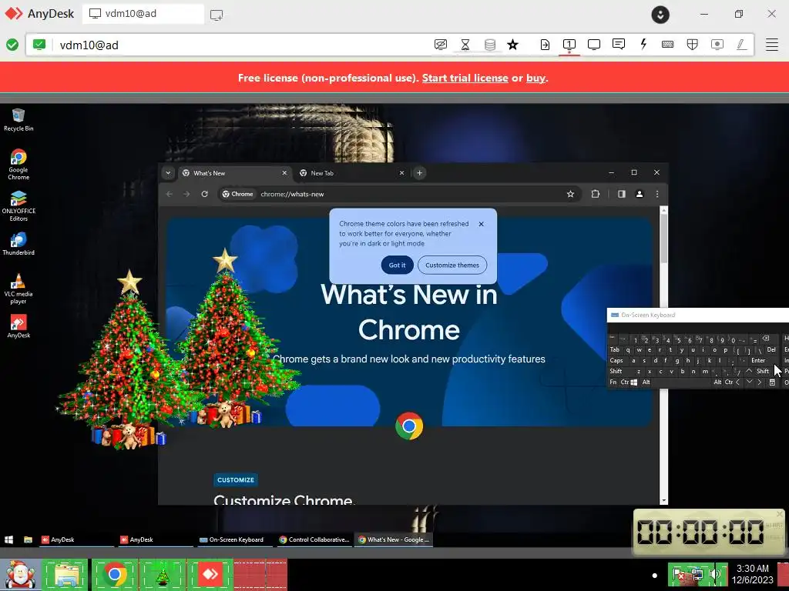789x591 pixels.
Task: Click the AnyDesk address field vdm10@ad
Action: 231,45
